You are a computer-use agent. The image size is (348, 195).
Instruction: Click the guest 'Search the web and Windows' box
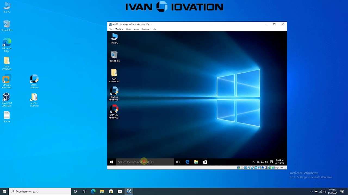[x=145, y=162]
